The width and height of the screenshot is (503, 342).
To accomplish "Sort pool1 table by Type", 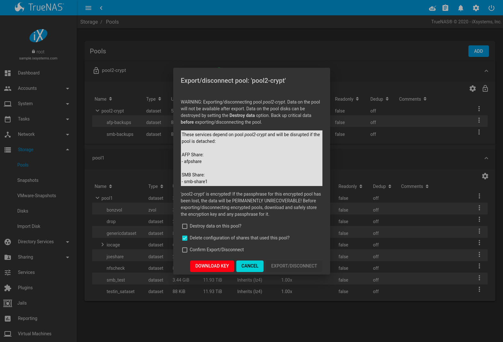I will pyautogui.click(x=156, y=186).
